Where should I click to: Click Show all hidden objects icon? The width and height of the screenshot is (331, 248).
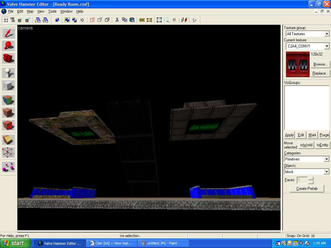[x=107, y=20]
